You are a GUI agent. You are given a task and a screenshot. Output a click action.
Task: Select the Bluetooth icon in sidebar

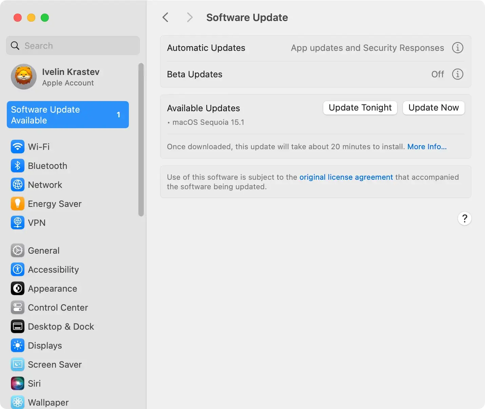(18, 166)
